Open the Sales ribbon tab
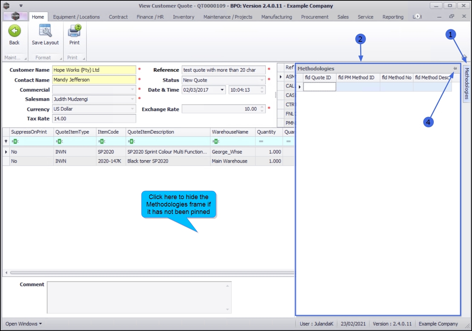 (343, 17)
